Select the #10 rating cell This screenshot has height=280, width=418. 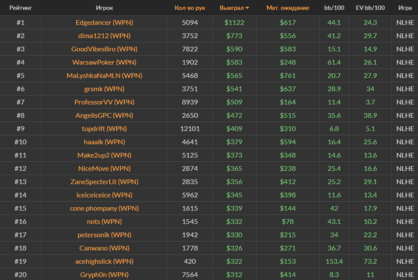(x=20, y=142)
